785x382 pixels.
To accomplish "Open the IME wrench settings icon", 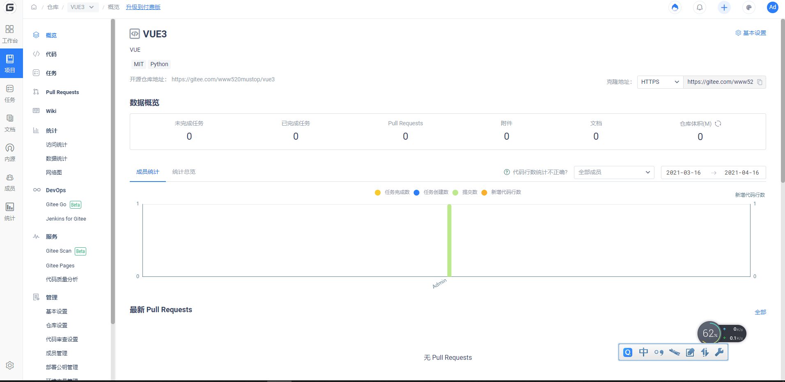I will pos(719,352).
